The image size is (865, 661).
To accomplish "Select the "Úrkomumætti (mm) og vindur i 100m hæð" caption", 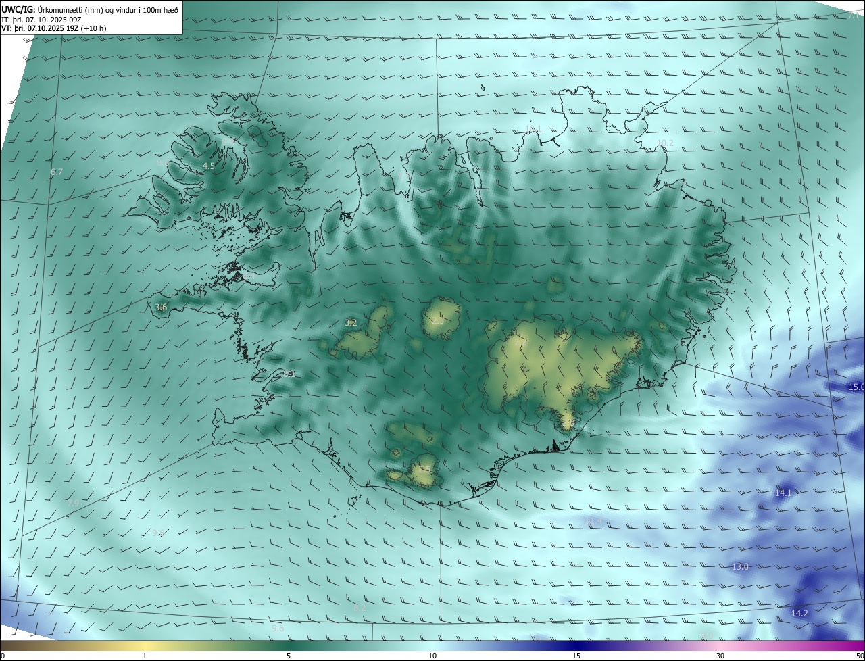I will coord(108,10).
